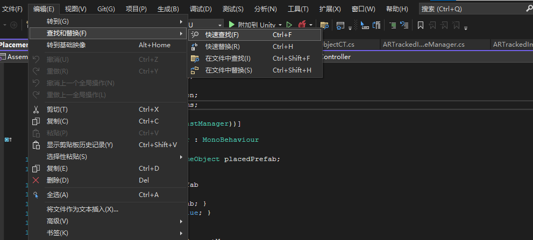Select 全选(A) menu entry
The width and height of the screenshot is (533, 240).
tap(108, 195)
